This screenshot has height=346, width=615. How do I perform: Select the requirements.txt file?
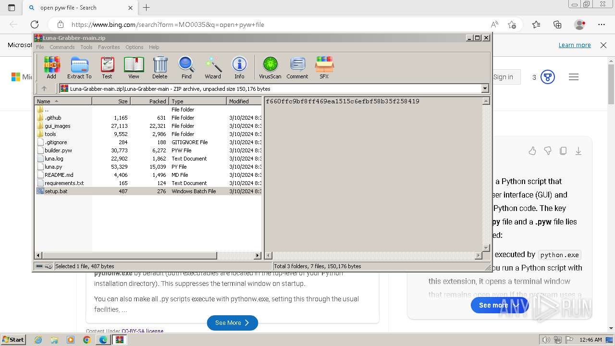click(x=148, y=183)
